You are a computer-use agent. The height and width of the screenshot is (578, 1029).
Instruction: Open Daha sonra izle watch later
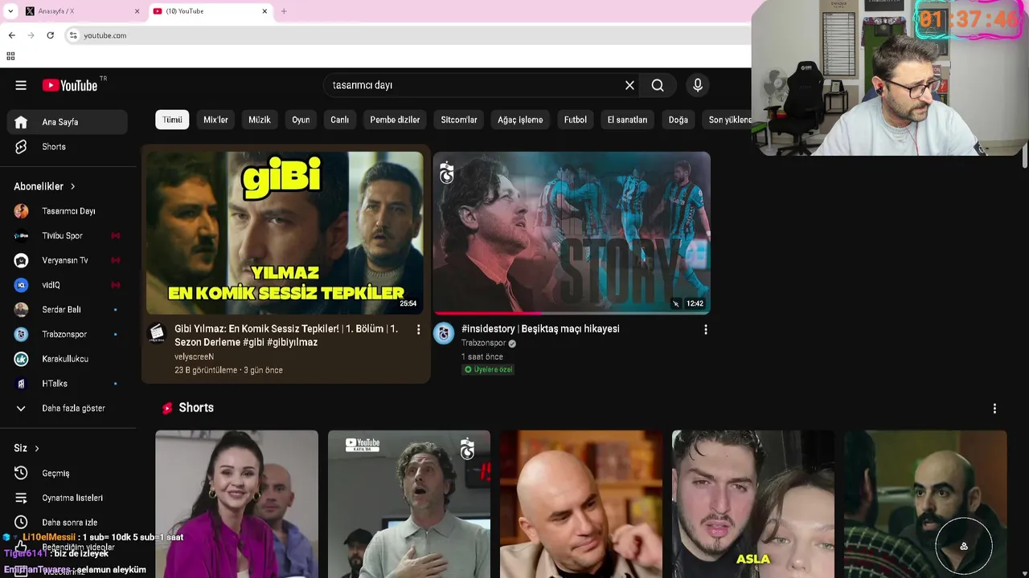[68, 523]
